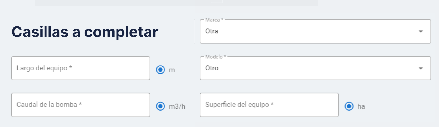Click the "m3/h" unit label
This screenshot has width=439, height=127.
click(177, 106)
